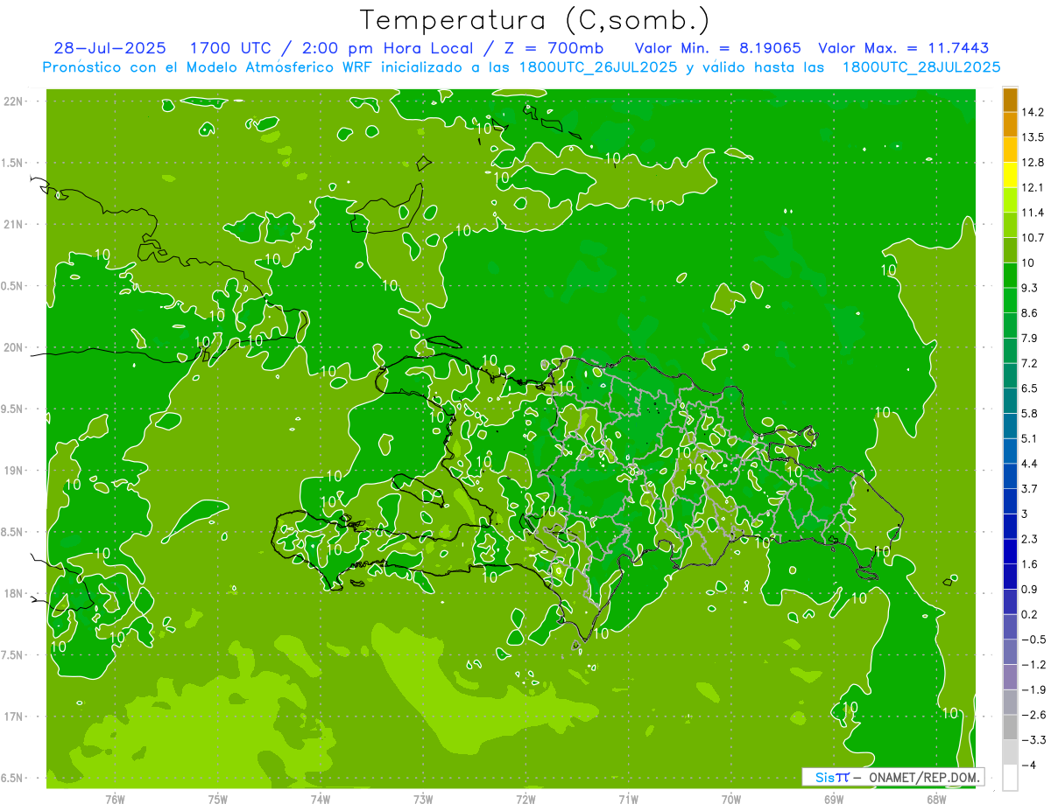Click the blue 'Sis' logo text

coord(825,777)
